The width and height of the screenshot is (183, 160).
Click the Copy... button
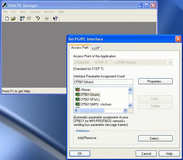coord(155,99)
